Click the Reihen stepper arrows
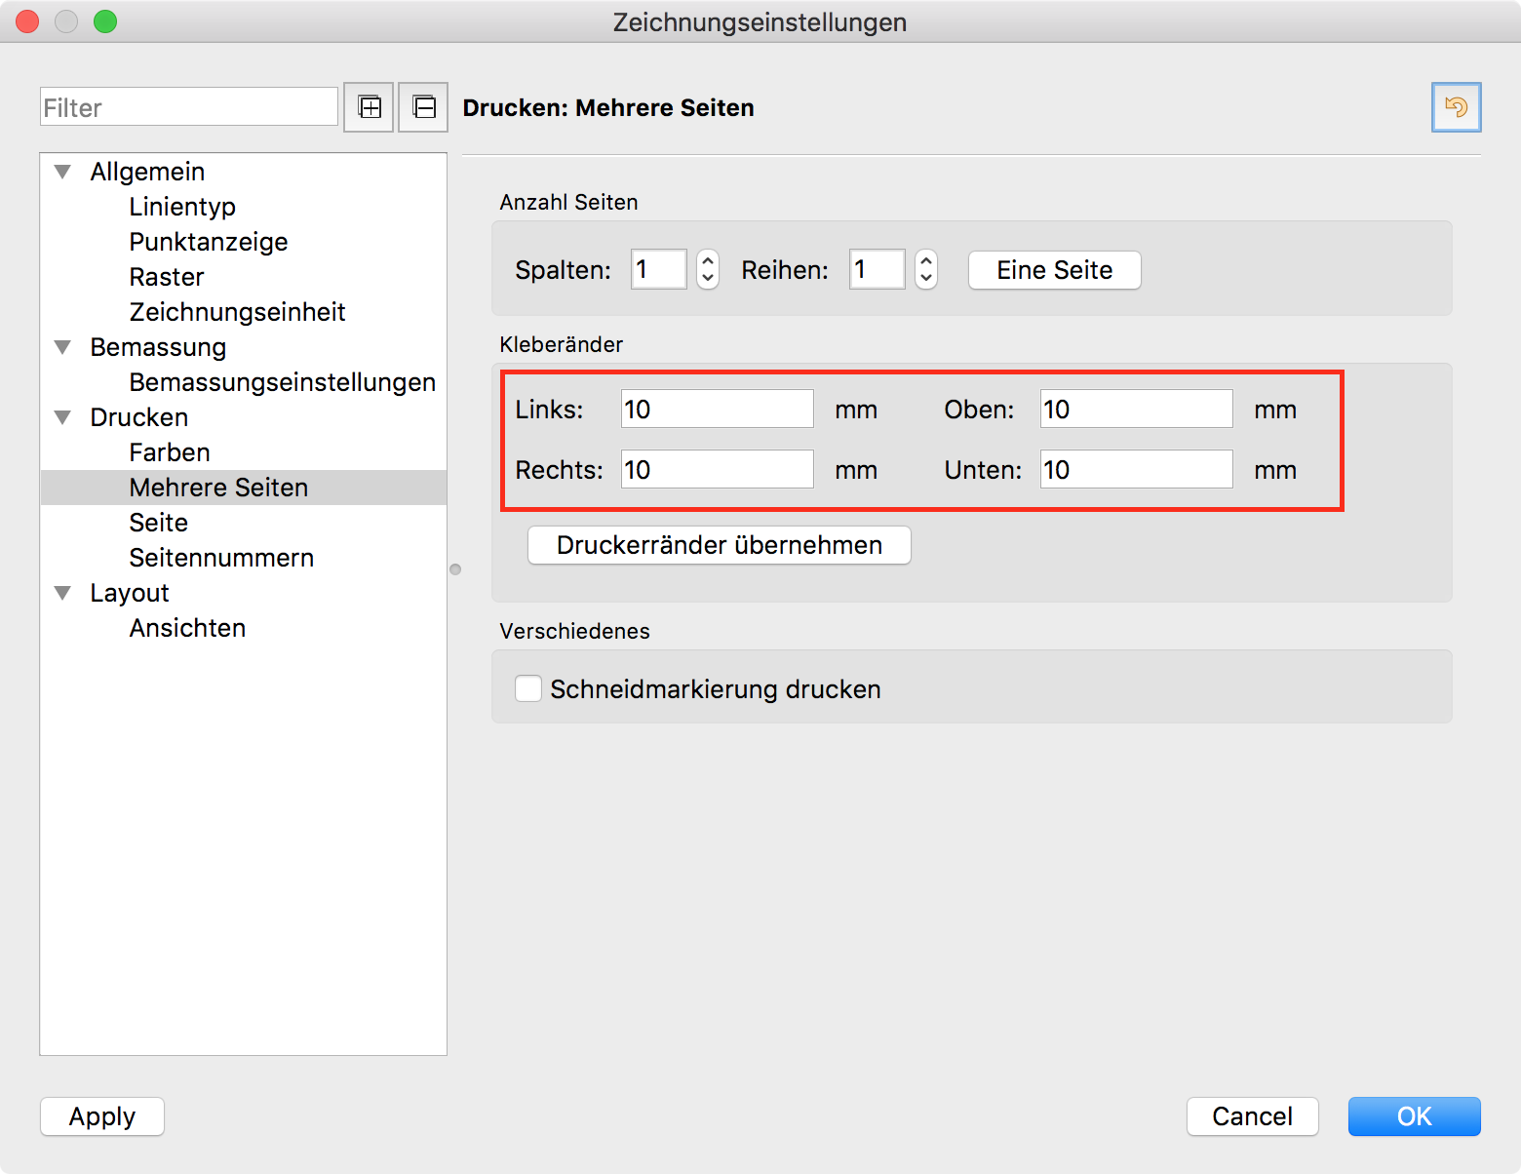The image size is (1521, 1174). (x=926, y=269)
